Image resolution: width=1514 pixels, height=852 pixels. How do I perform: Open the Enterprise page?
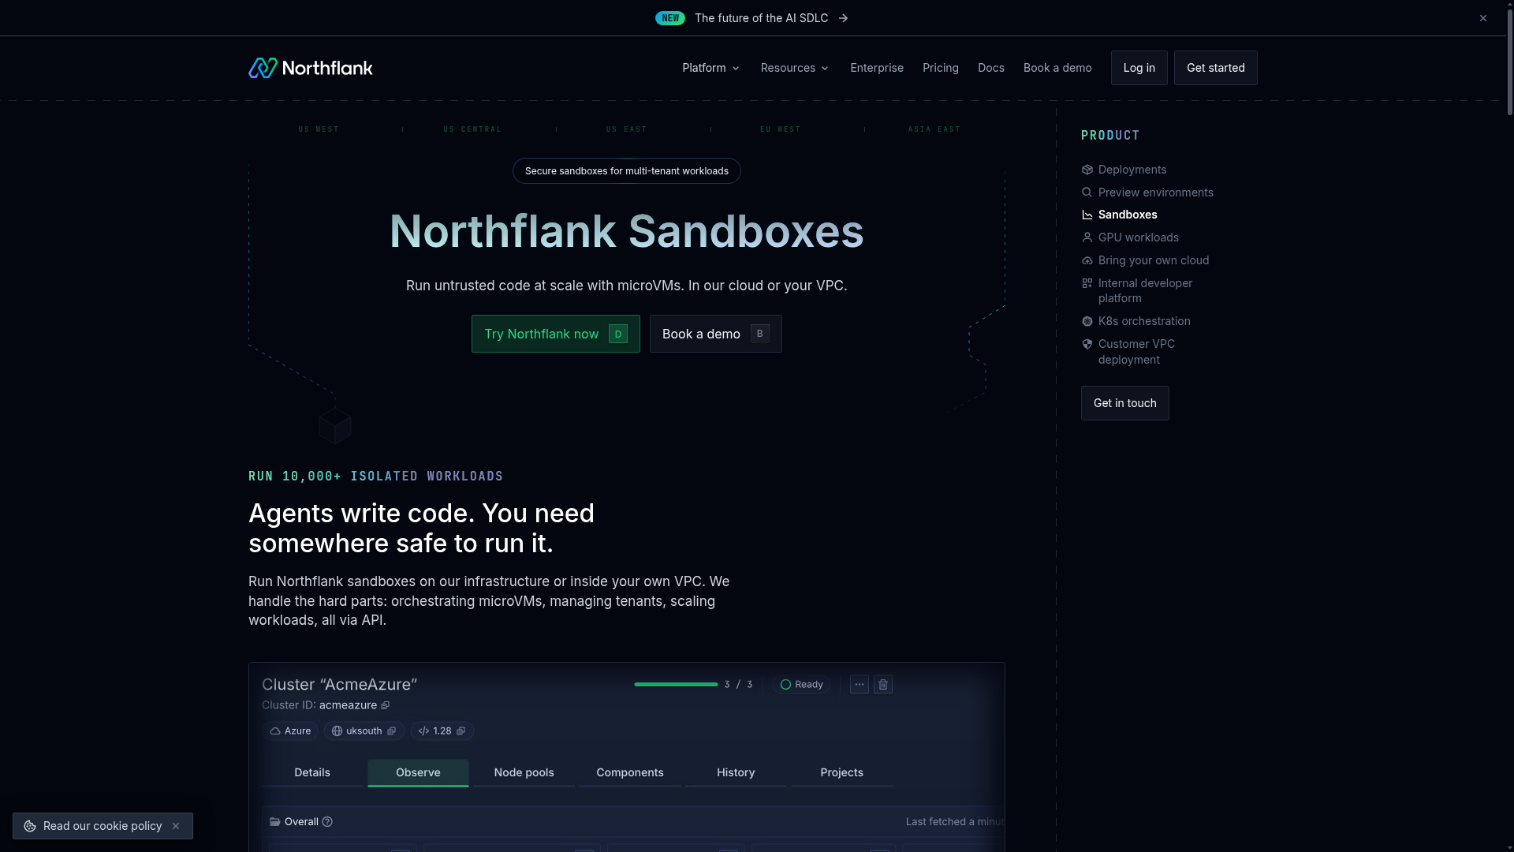click(877, 68)
